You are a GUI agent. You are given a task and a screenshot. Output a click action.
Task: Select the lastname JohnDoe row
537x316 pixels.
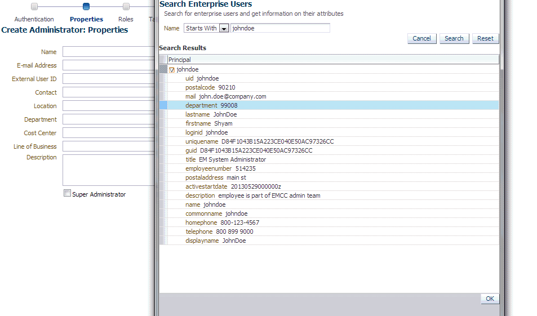point(333,114)
